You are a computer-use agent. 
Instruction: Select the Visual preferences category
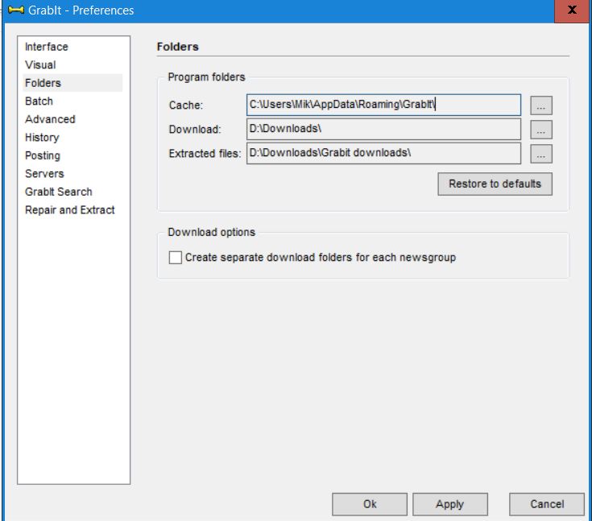40,64
